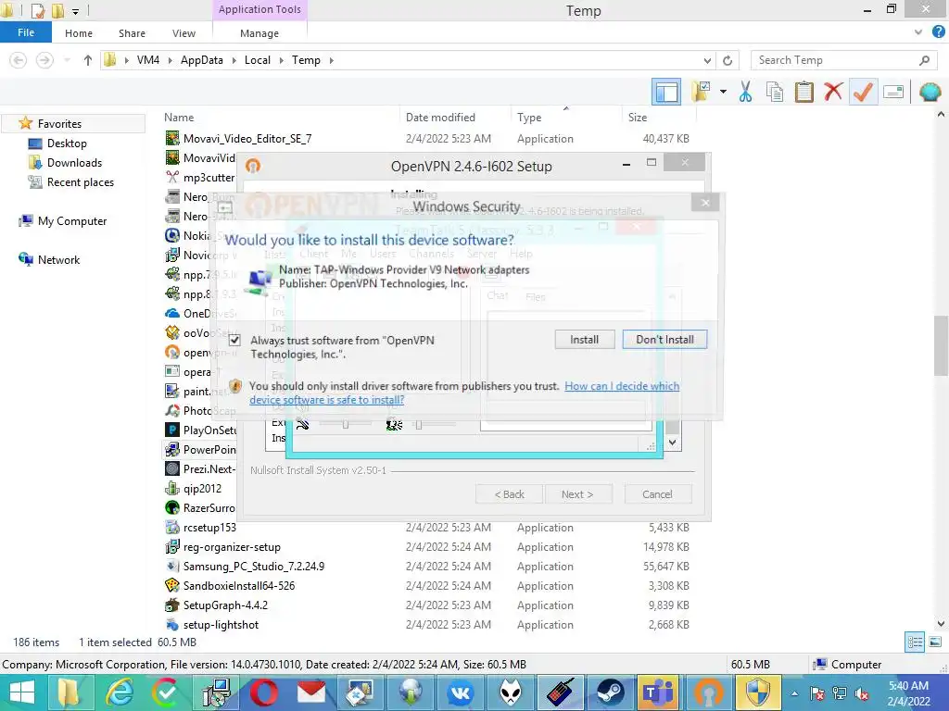Select the Movavi_Video_Editor_SE_7 file
Viewport: 949px width, 711px height.
pyautogui.click(x=247, y=139)
